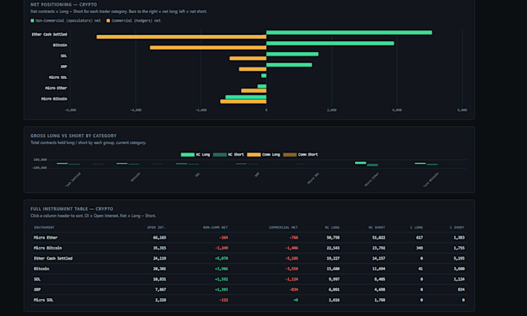Toggle the NC Long legend entry

tap(195, 154)
